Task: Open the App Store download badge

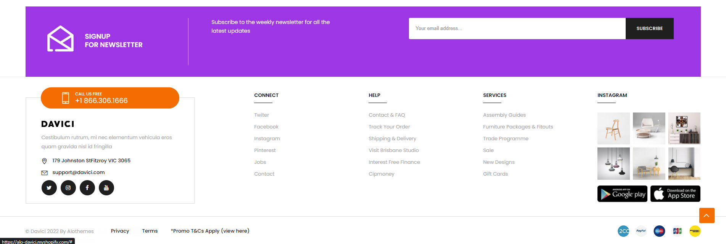Action: pos(675,194)
